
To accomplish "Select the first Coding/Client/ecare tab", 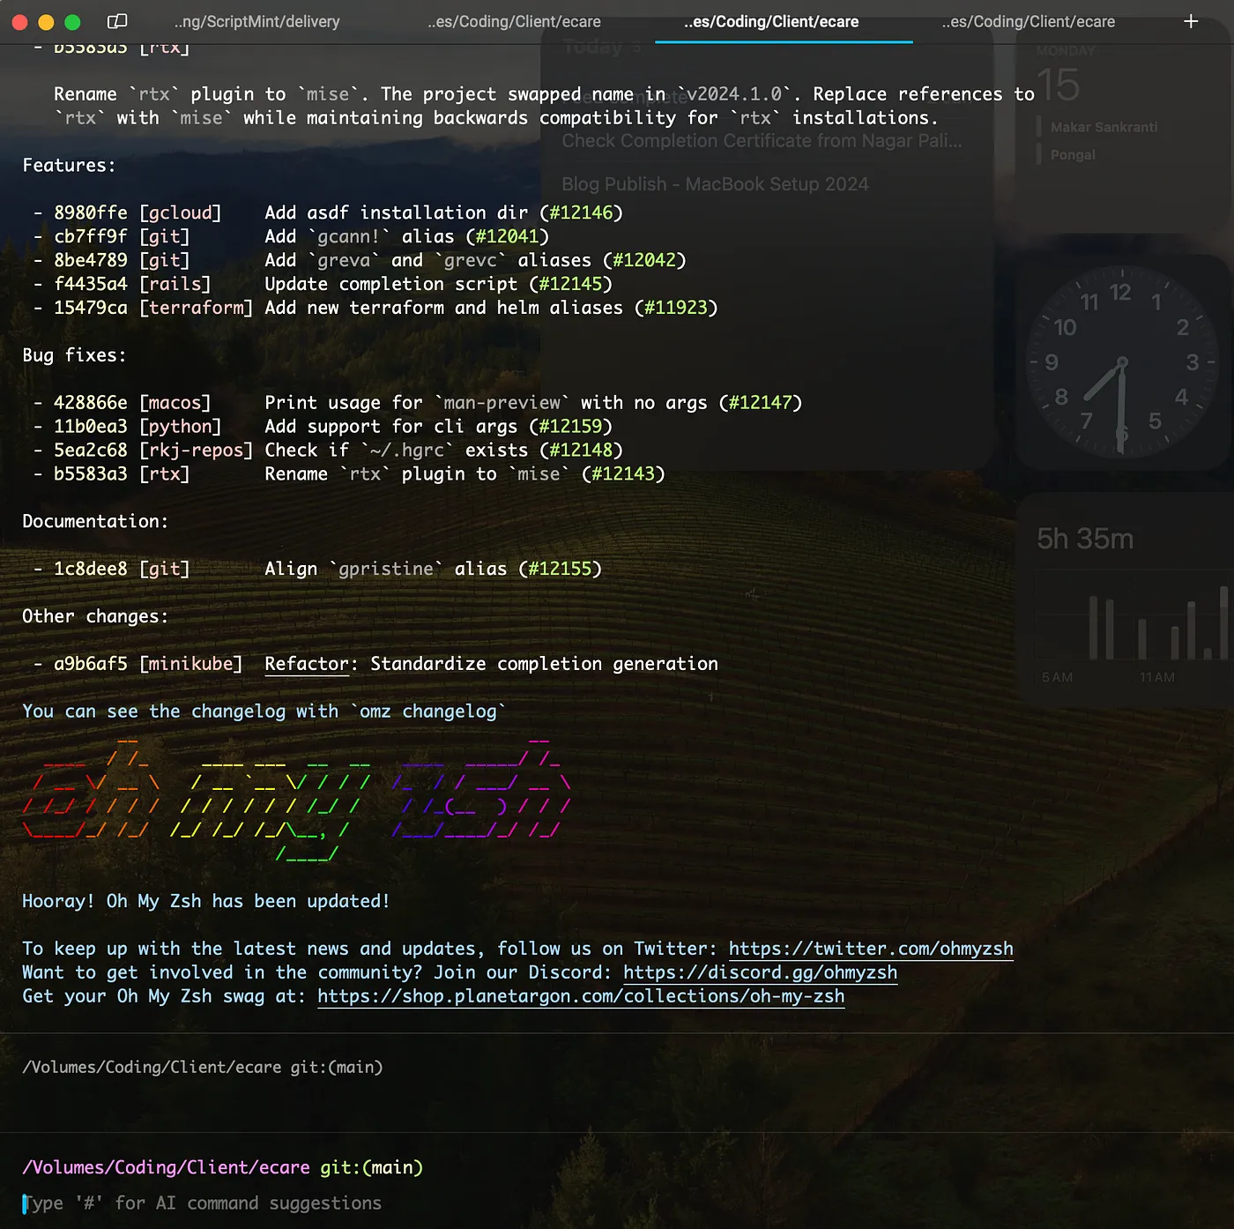I will pyautogui.click(x=514, y=22).
